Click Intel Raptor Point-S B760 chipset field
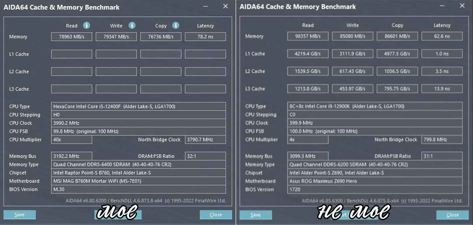473x225 pixels. (139, 173)
